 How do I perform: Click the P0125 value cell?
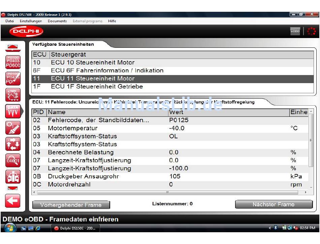179,120
